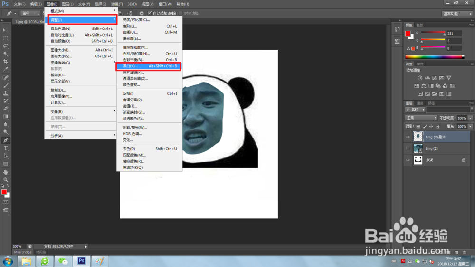
Task: Choose 黑白(K)... from adjustments submenu
Action: (149, 66)
